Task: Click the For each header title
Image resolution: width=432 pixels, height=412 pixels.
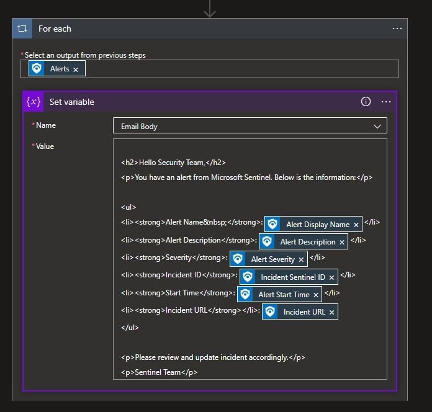Action: pyautogui.click(x=55, y=29)
